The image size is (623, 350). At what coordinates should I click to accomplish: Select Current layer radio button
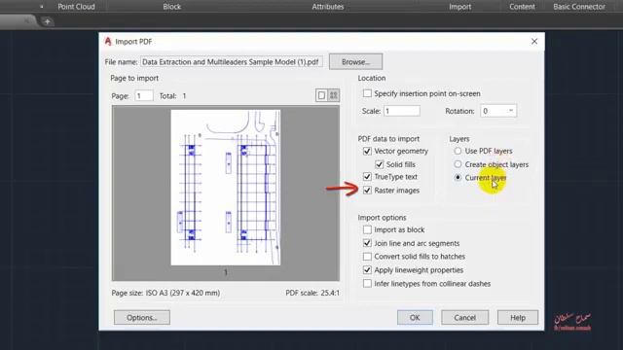point(458,177)
